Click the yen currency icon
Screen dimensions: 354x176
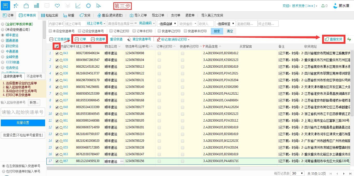coord(68,6)
